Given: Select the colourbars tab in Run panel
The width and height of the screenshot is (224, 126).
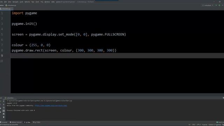Looking at the screenshot, I should point(9,98).
